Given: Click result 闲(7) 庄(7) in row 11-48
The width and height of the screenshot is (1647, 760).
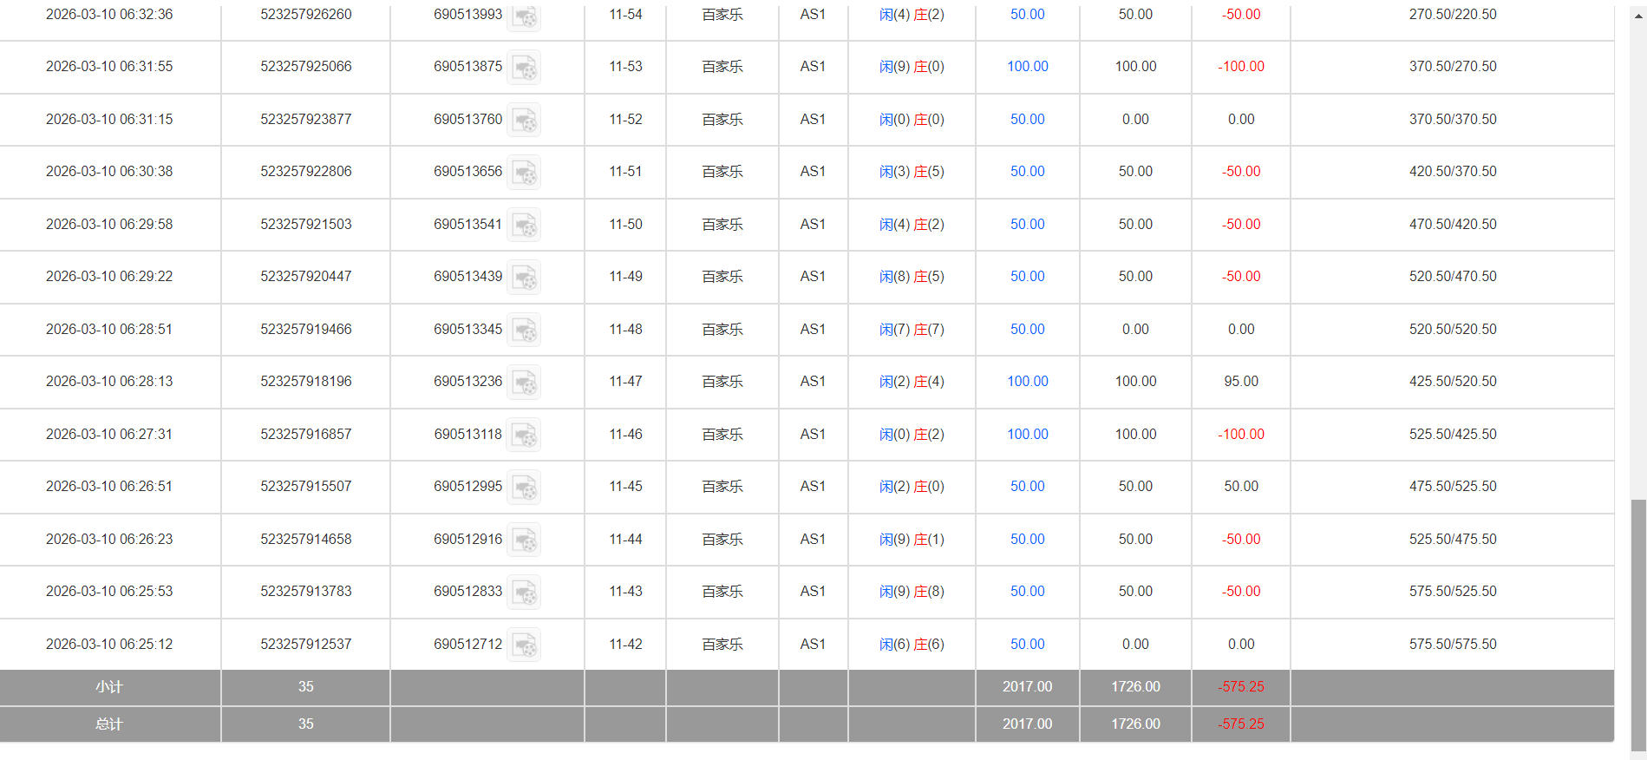Looking at the screenshot, I should pyautogui.click(x=912, y=330).
